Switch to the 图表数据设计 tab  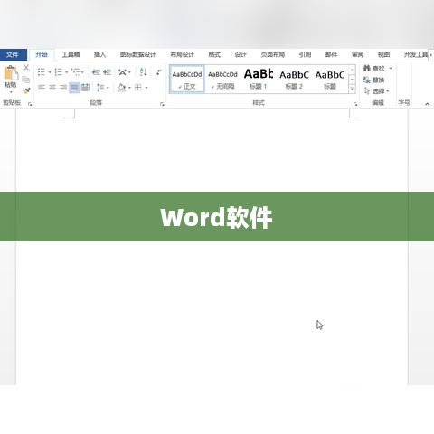tap(137, 54)
